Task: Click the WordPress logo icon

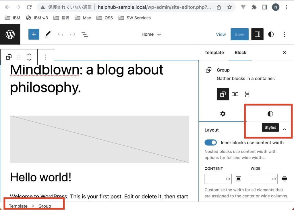Action: pos(10,34)
